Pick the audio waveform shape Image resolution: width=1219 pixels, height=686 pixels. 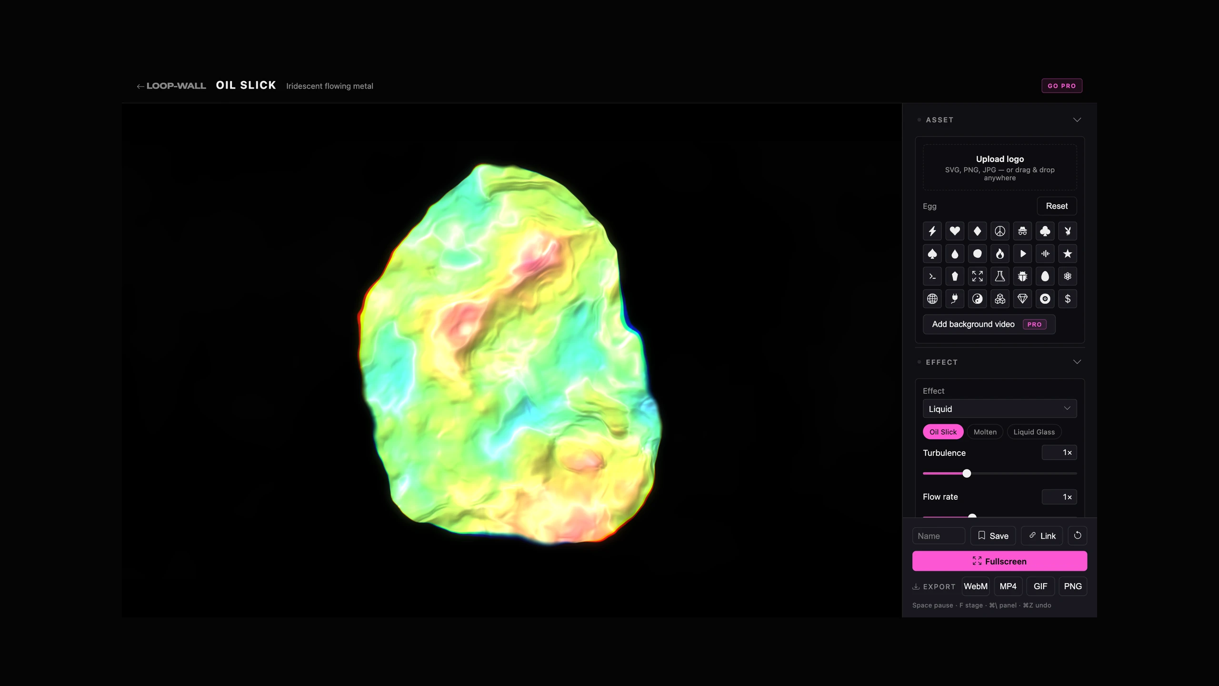1045,254
